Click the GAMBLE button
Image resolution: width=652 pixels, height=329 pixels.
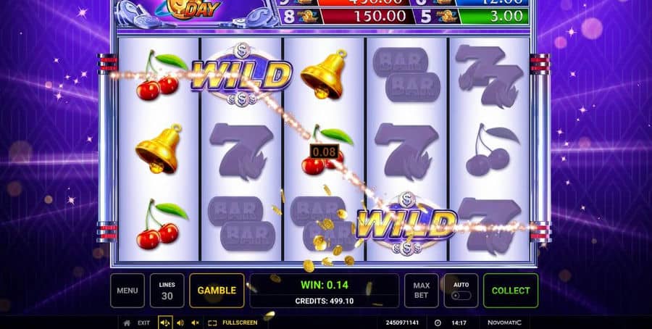(x=217, y=291)
